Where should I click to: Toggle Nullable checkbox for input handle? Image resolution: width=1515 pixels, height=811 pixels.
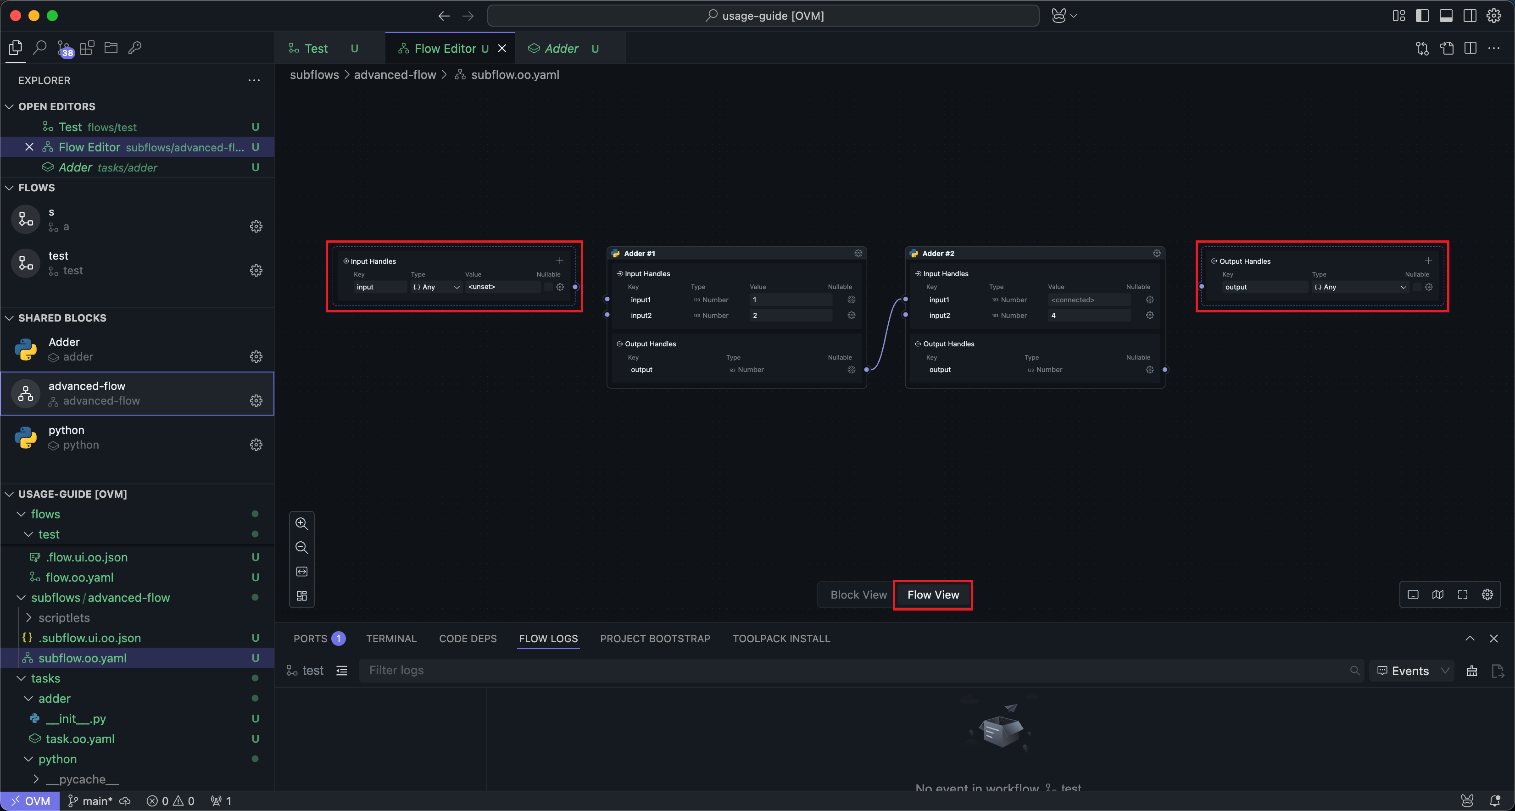547,287
